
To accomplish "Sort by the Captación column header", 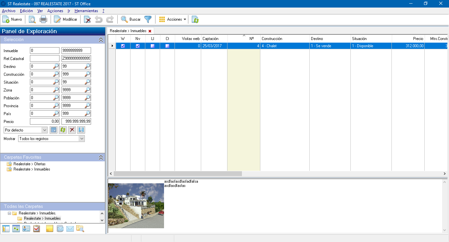I will click(x=214, y=39).
